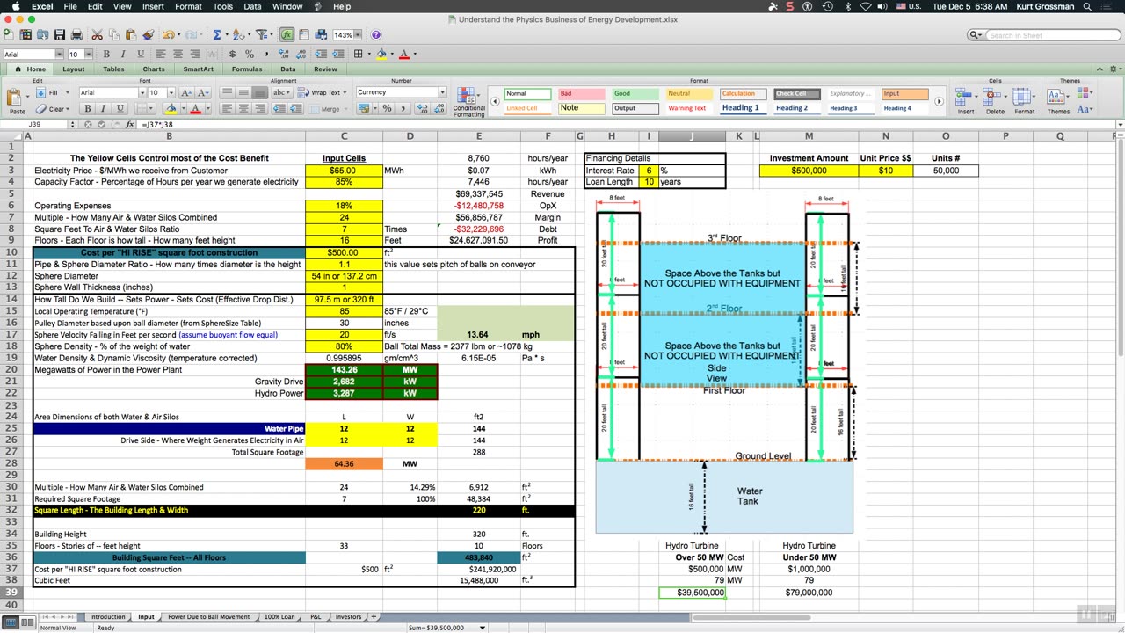Toggle the formula bar fx button
Viewport: 1125px width, 633px height.
click(129, 125)
